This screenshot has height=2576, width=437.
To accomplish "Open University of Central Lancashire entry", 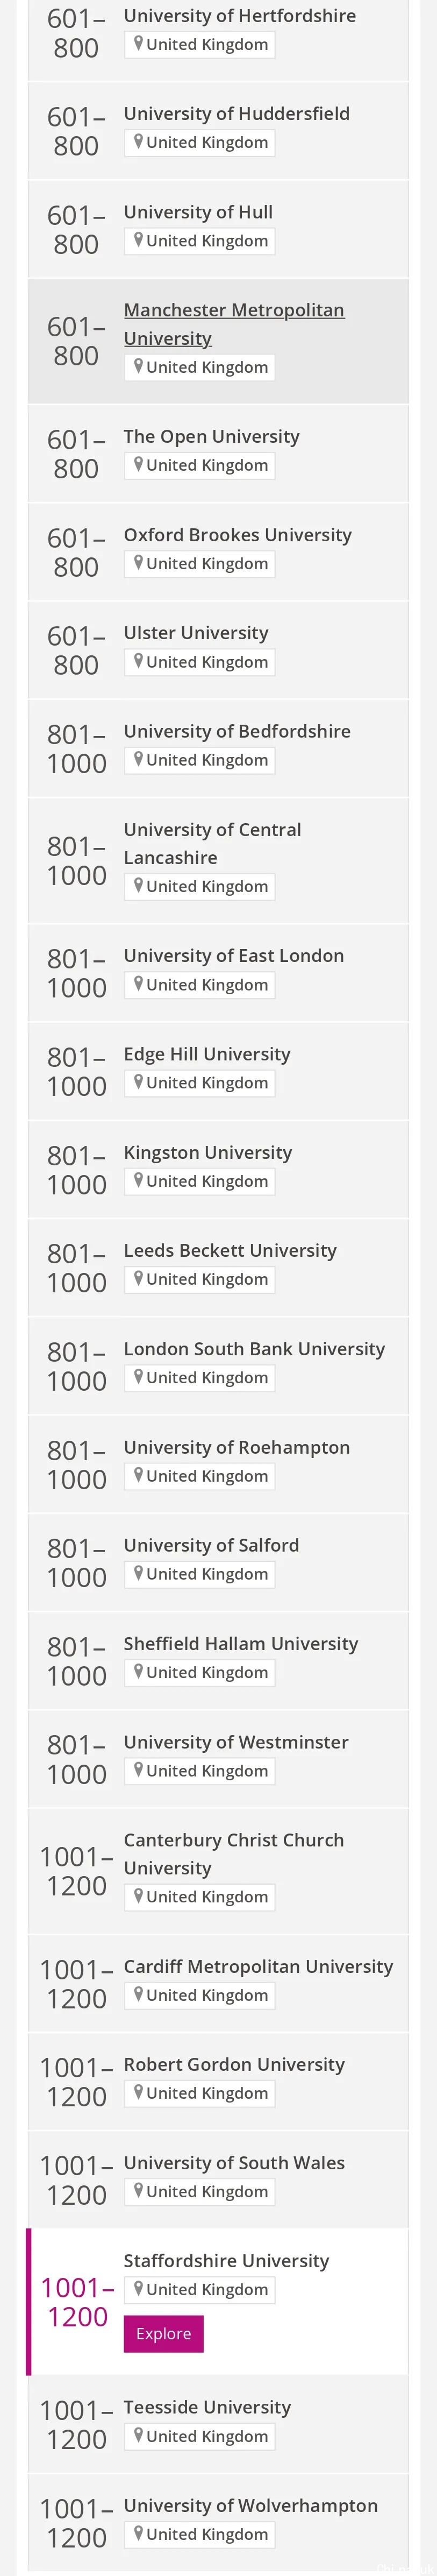I will 212,843.
